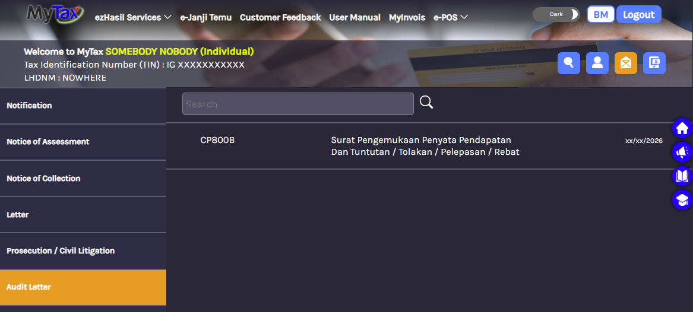The width and height of the screenshot is (693, 312).
Task: Select Notification in the sidebar
Action: [83, 106]
